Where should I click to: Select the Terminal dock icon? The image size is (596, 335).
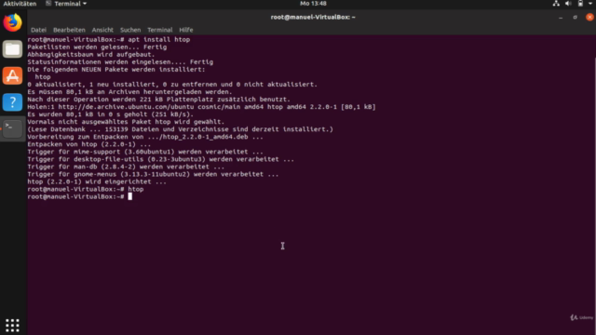12,128
